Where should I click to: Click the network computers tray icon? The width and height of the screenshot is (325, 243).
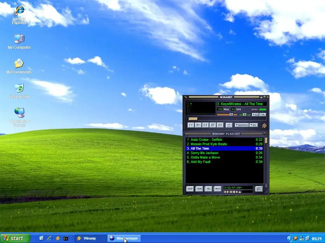pyautogui.click(x=307, y=239)
